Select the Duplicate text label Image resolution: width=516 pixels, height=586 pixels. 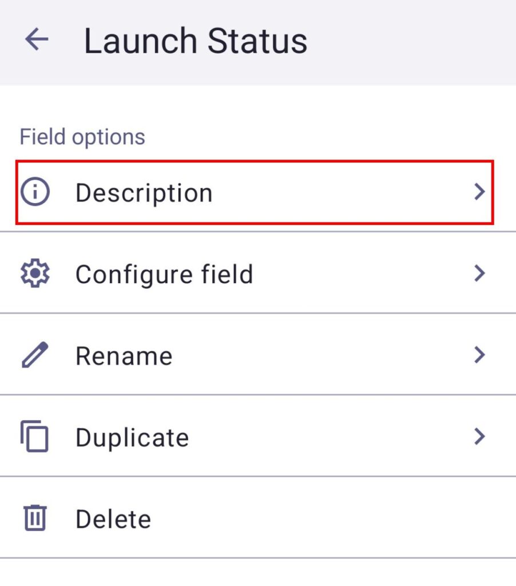pos(132,438)
